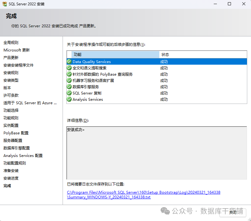The image size is (251, 221).
Task: Click 许可条款 step in sidebar
Action: point(11,95)
